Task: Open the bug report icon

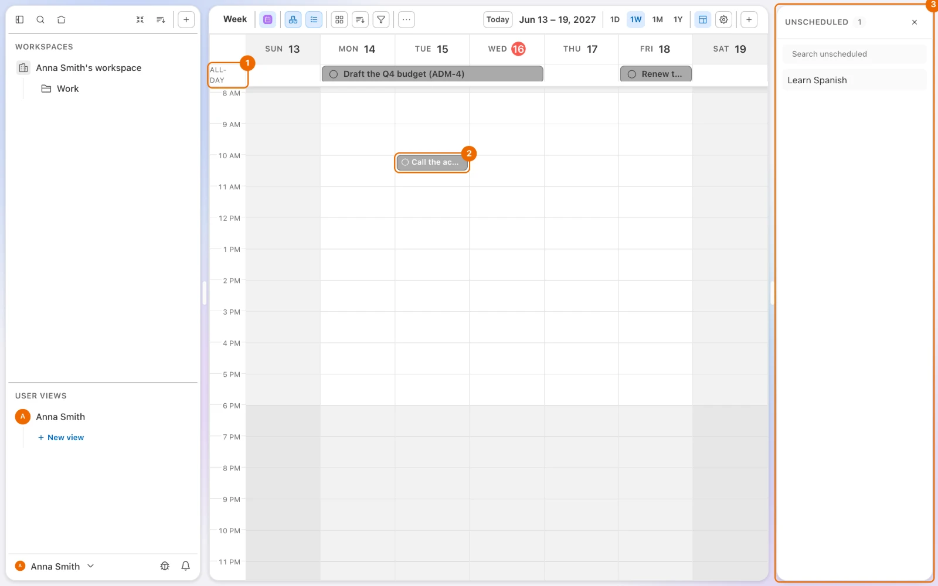Action: point(165,565)
